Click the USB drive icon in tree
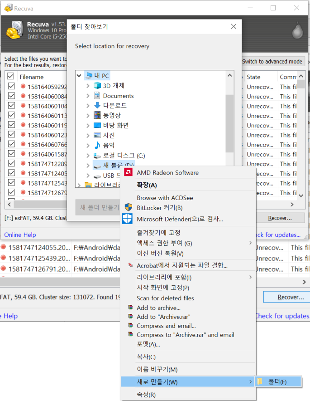Image resolution: width=310 pixels, height=401 pixels. point(97,176)
